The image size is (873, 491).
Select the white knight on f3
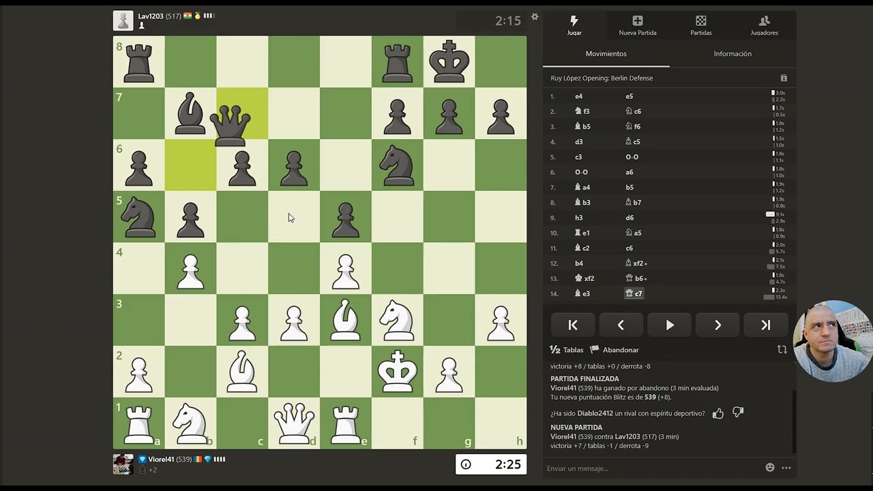pos(398,320)
